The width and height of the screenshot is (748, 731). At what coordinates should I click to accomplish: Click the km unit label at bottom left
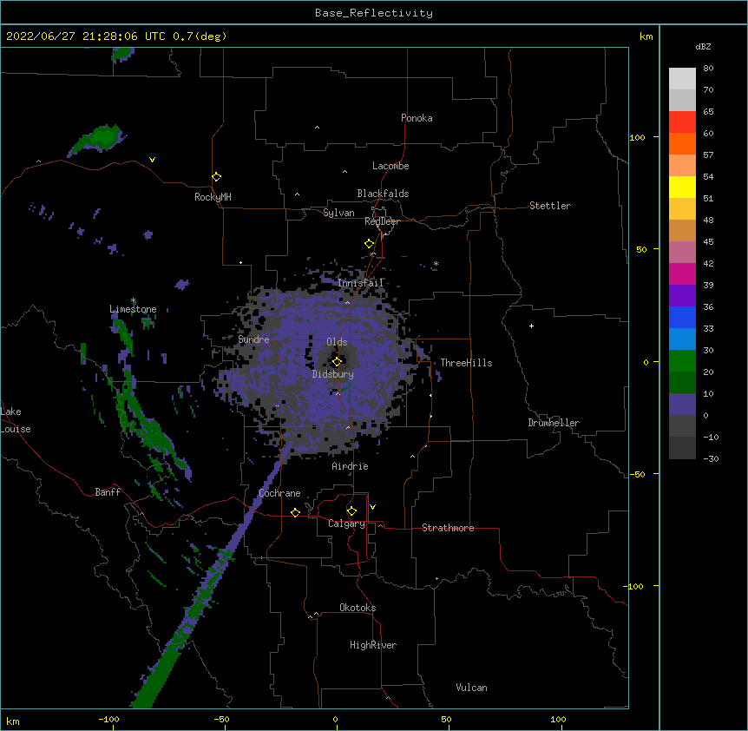[13, 721]
